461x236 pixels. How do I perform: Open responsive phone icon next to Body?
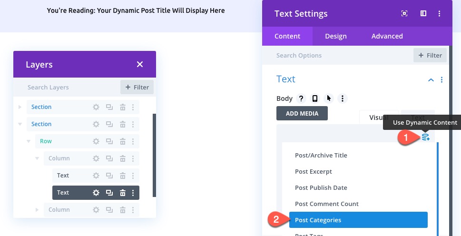pyautogui.click(x=314, y=98)
